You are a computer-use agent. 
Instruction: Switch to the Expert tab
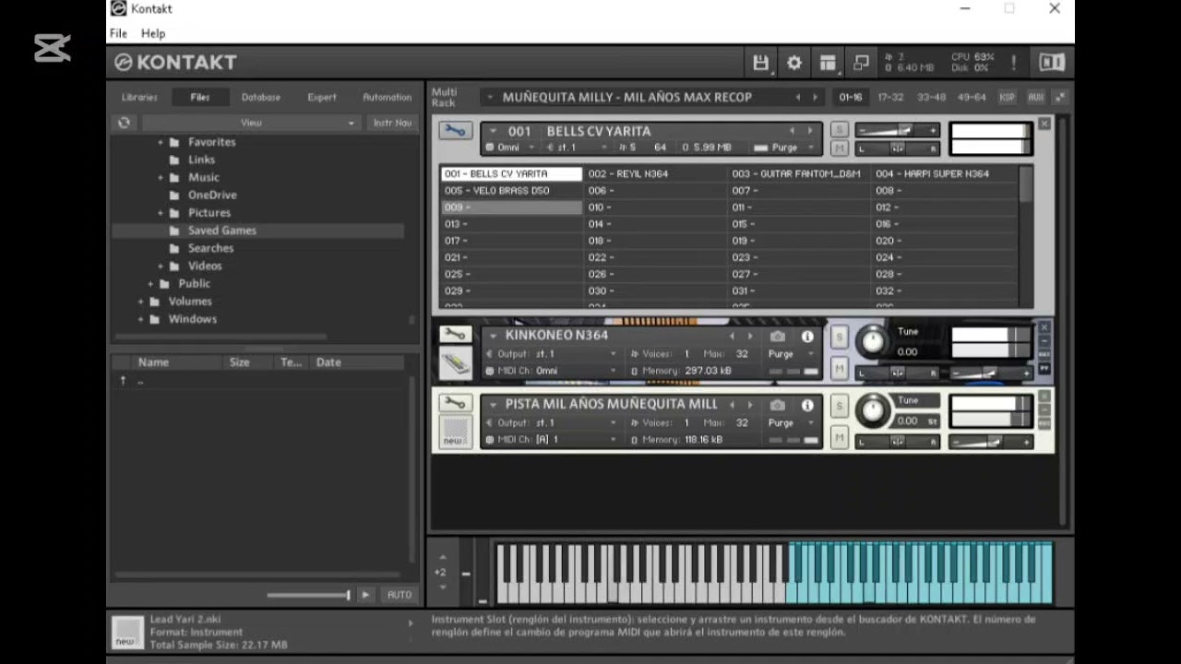[x=322, y=97]
